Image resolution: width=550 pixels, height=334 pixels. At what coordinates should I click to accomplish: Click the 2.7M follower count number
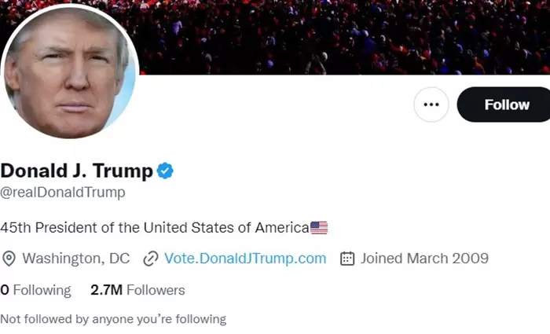point(106,290)
